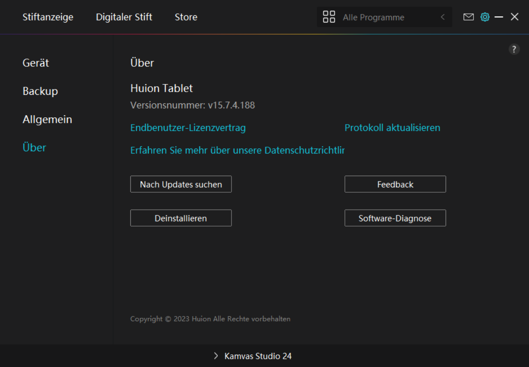Open the Software-Diagnose button

pos(395,218)
